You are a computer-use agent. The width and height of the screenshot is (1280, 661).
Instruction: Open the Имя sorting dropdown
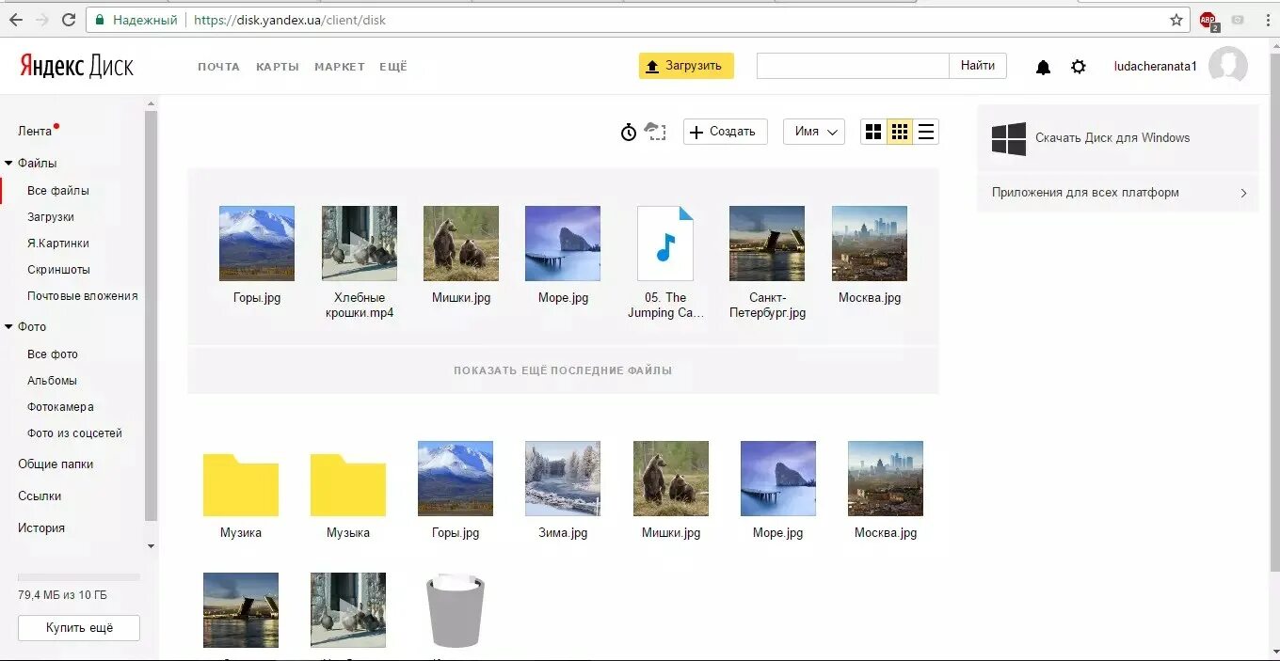tap(813, 132)
